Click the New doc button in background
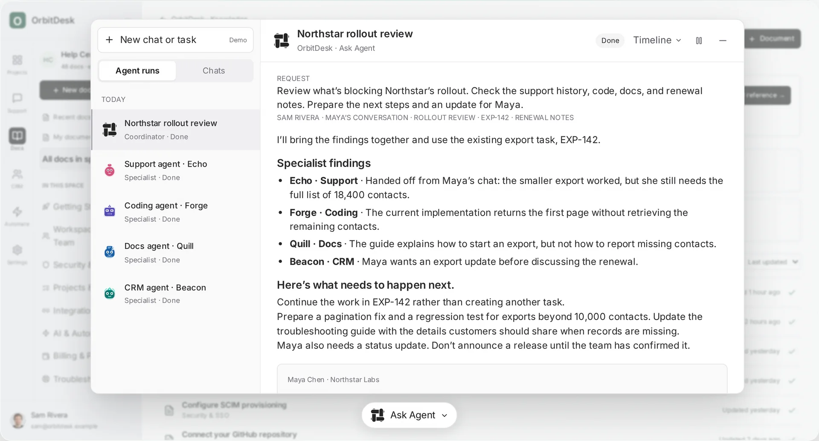Image resolution: width=819 pixels, height=441 pixels. click(x=66, y=90)
